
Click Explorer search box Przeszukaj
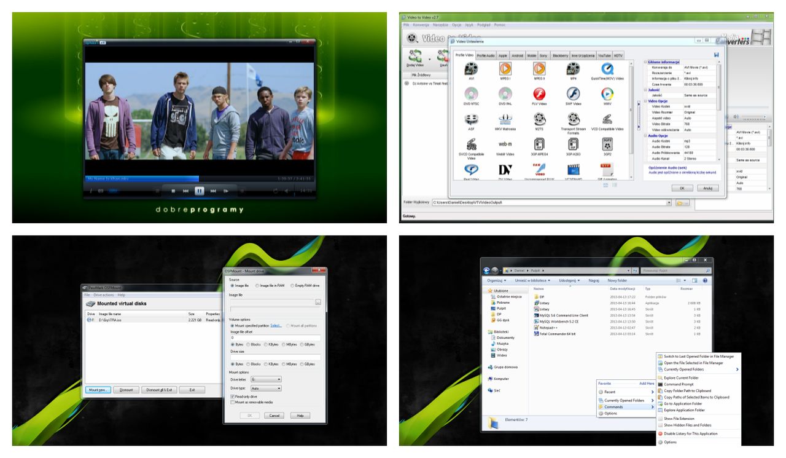tap(676, 270)
